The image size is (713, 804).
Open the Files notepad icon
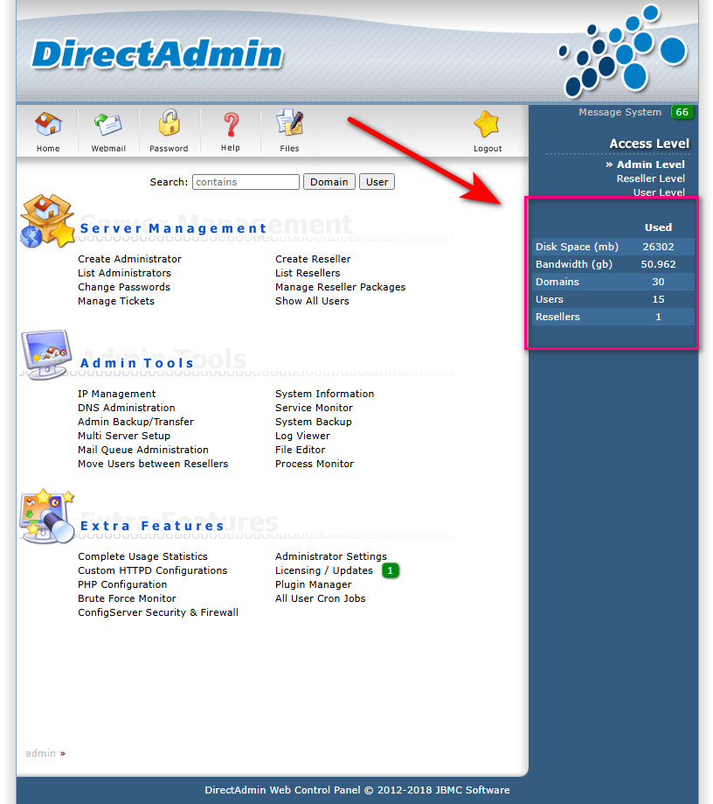click(x=289, y=125)
